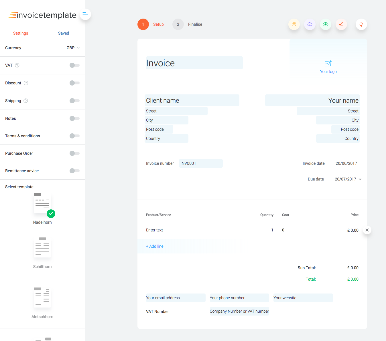Click the reset refresh icon

pos(361,24)
